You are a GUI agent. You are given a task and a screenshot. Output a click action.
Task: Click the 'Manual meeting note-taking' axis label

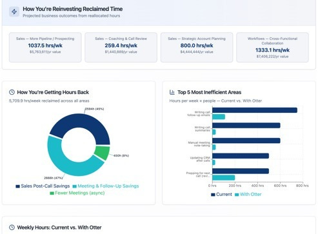tap(199, 144)
